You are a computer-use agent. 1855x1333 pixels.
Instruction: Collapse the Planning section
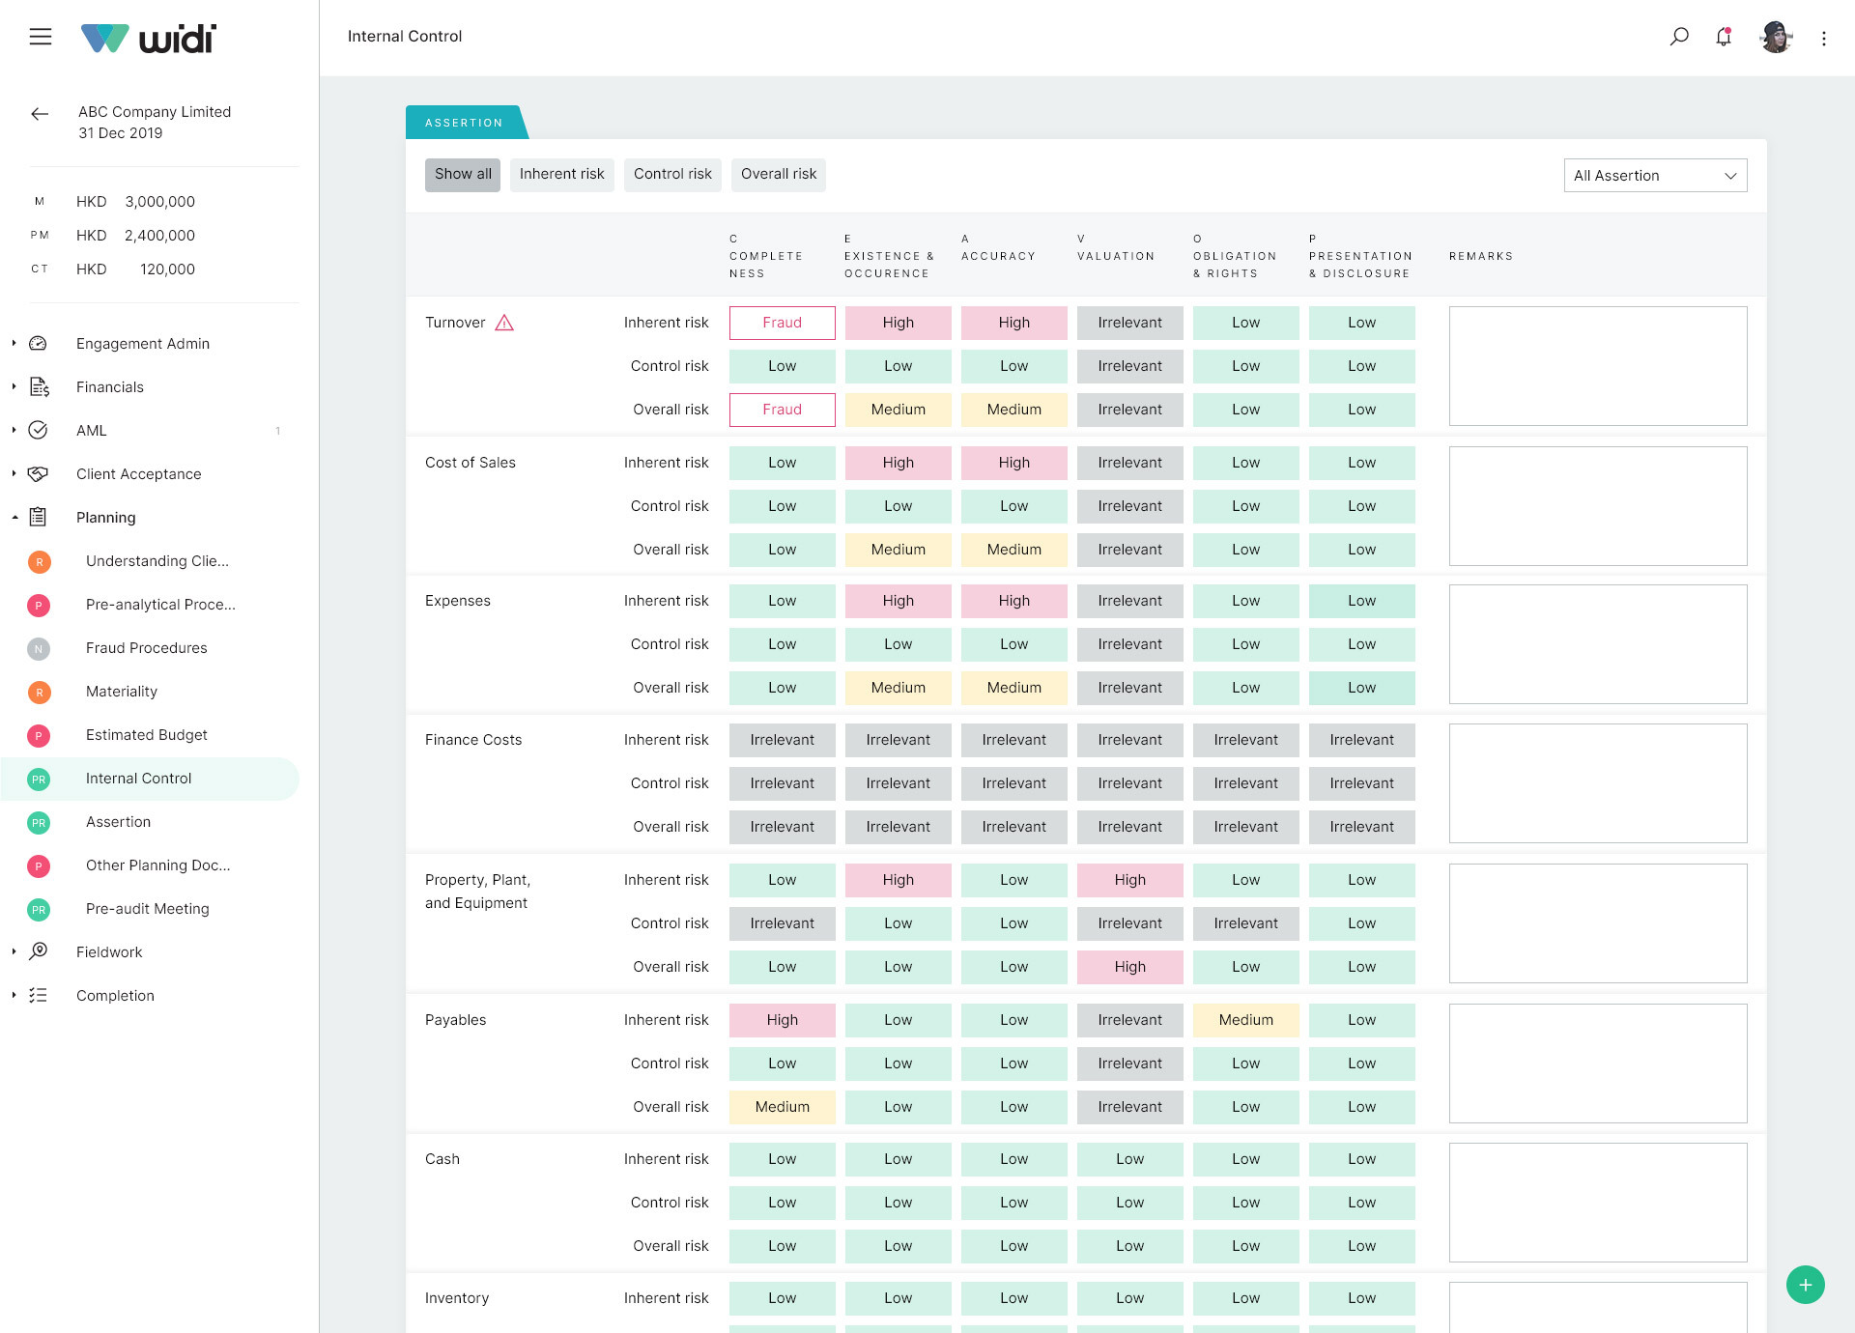click(x=14, y=518)
